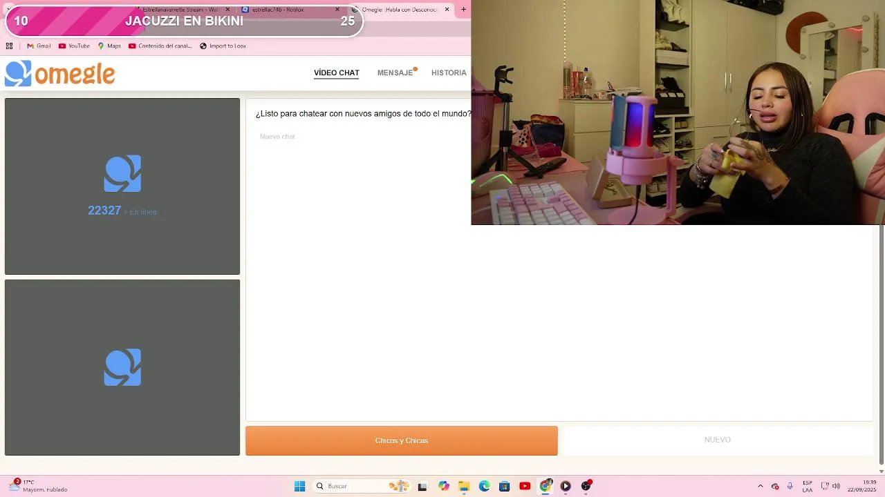Open the network tray icon
Screen dimensions: 885x497
coord(824,486)
